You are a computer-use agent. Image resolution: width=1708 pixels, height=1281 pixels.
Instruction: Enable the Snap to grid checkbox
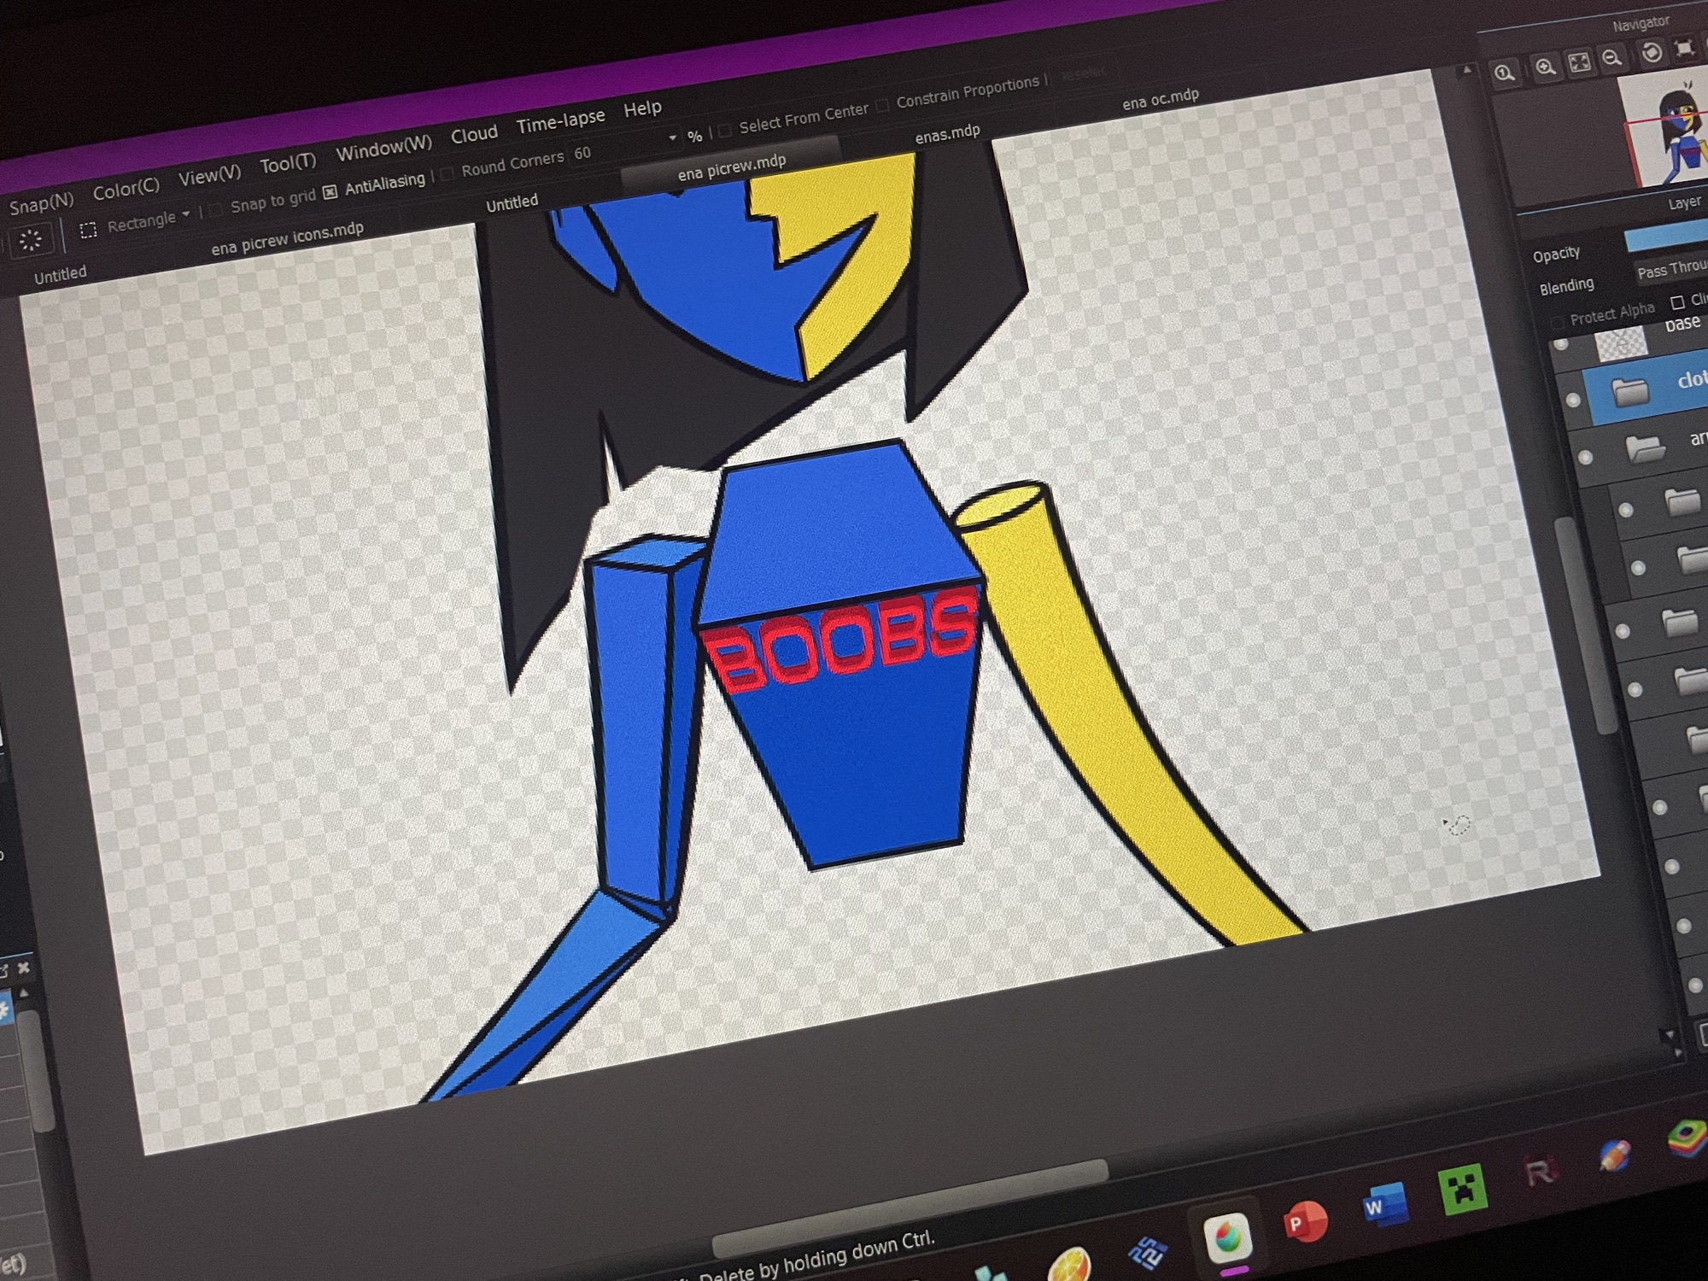tap(217, 208)
